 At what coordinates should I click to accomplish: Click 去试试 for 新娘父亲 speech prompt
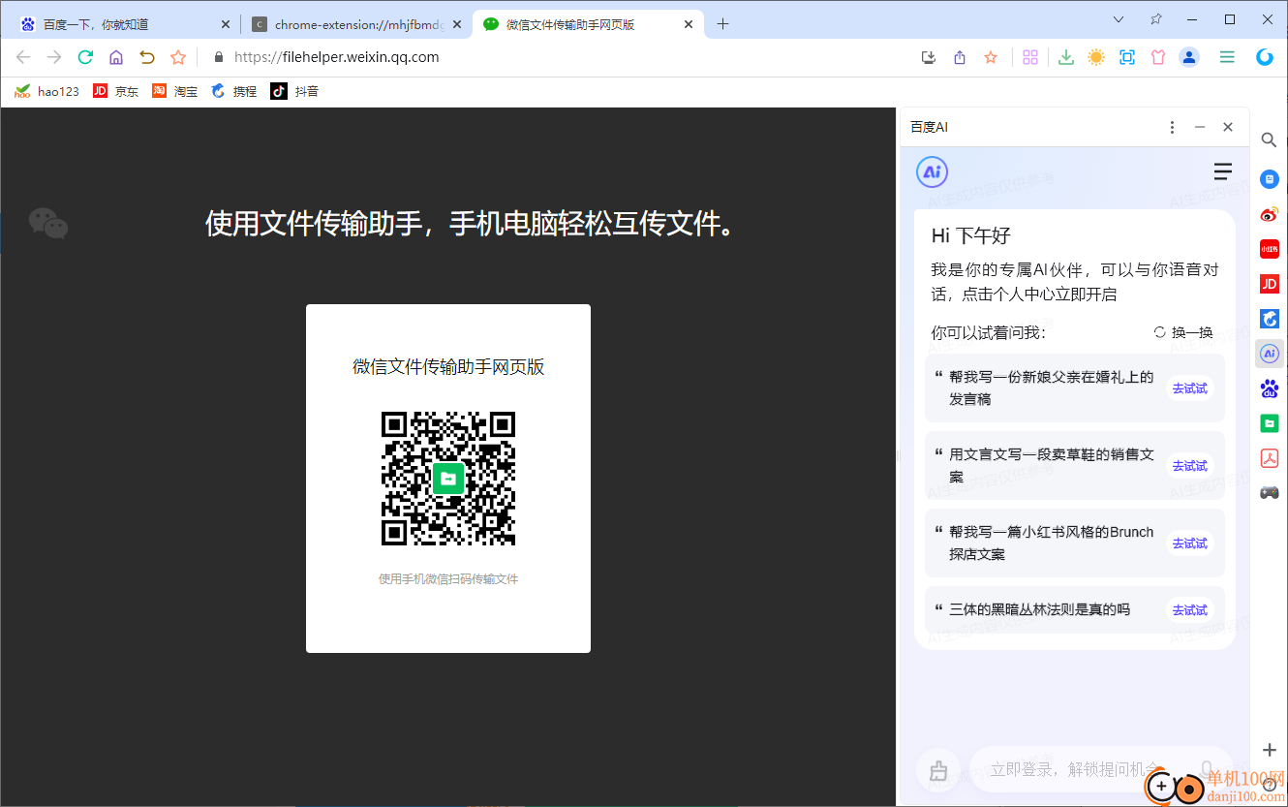tap(1190, 388)
